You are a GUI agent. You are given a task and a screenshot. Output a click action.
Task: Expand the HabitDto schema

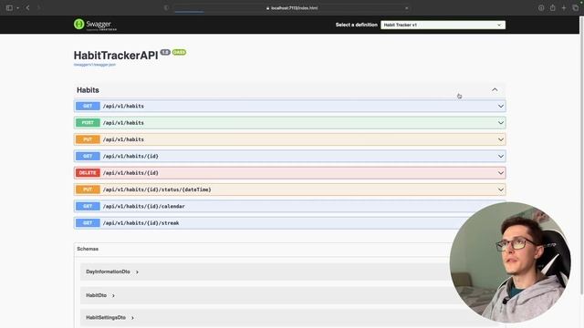100,295
